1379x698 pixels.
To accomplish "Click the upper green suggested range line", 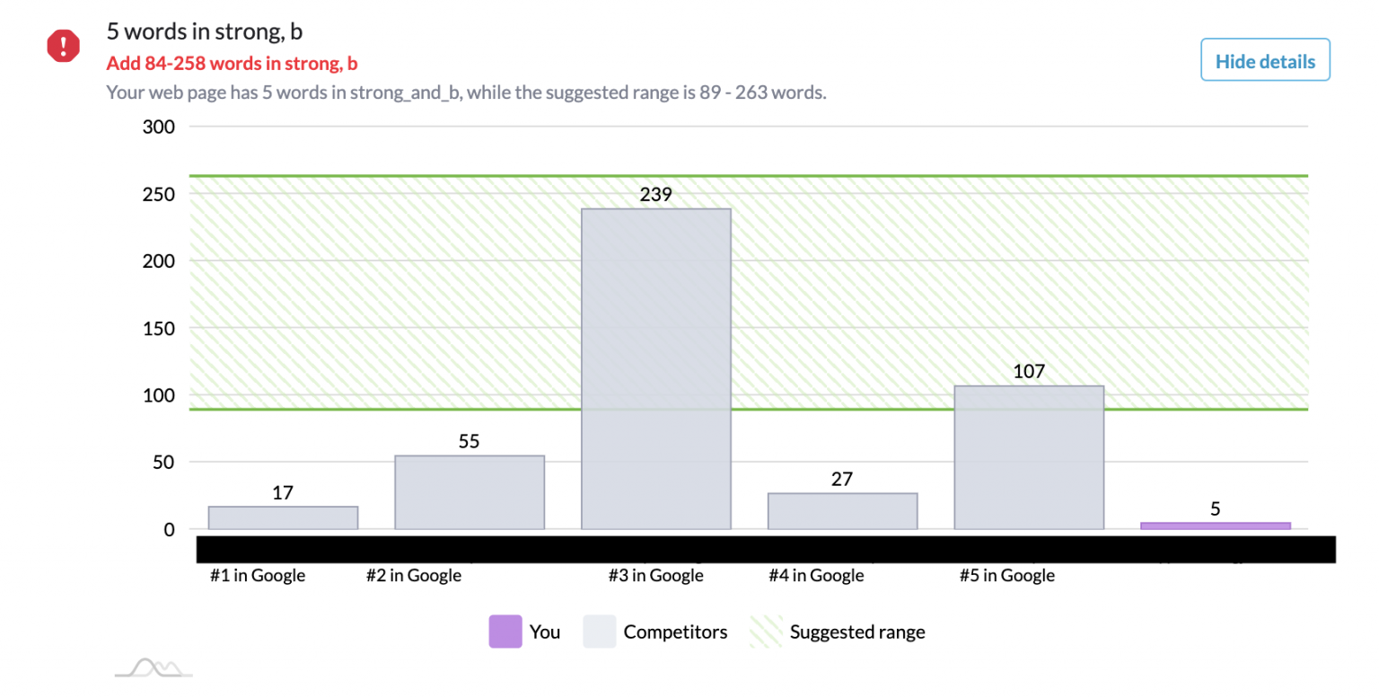I will (x=749, y=176).
